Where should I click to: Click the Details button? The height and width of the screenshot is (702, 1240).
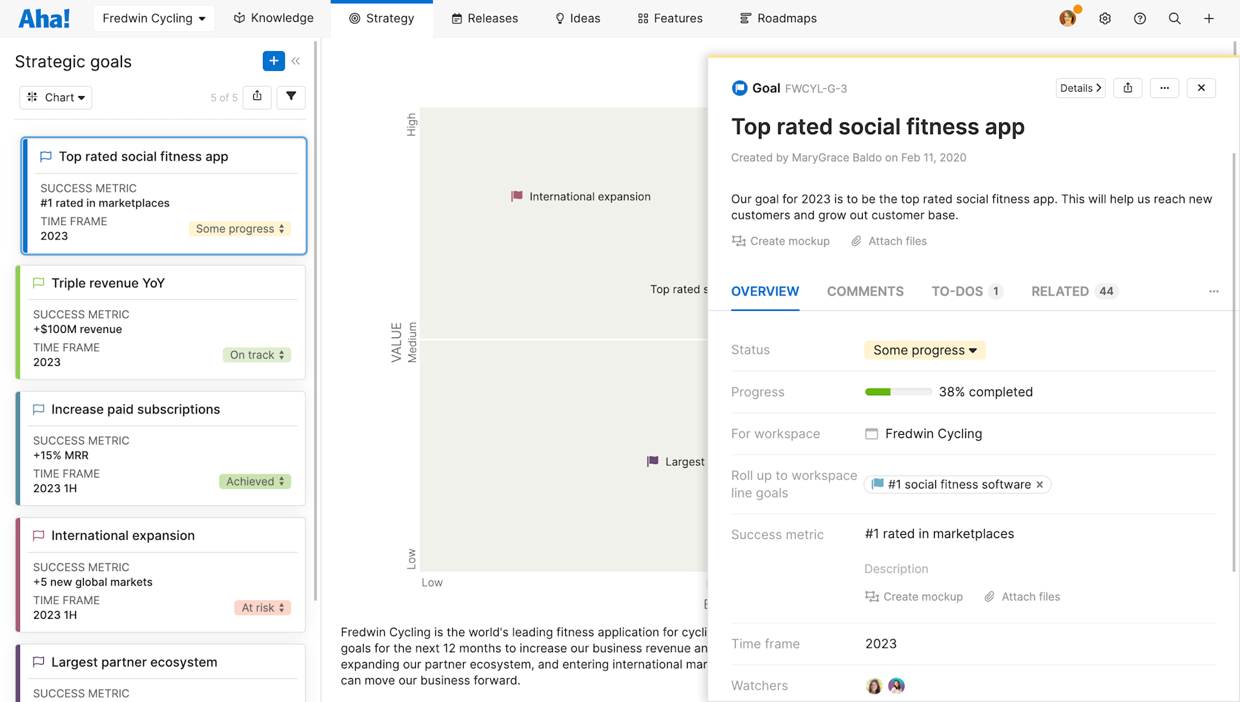(1080, 88)
